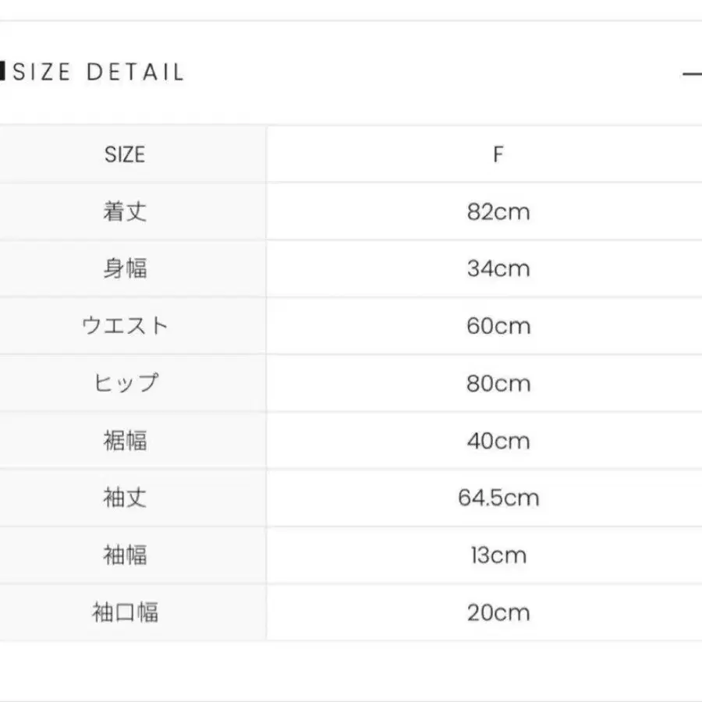Image resolution: width=702 pixels, height=702 pixels.
Task: Click the 袖丈 row label
Action: click(x=125, y=498)
